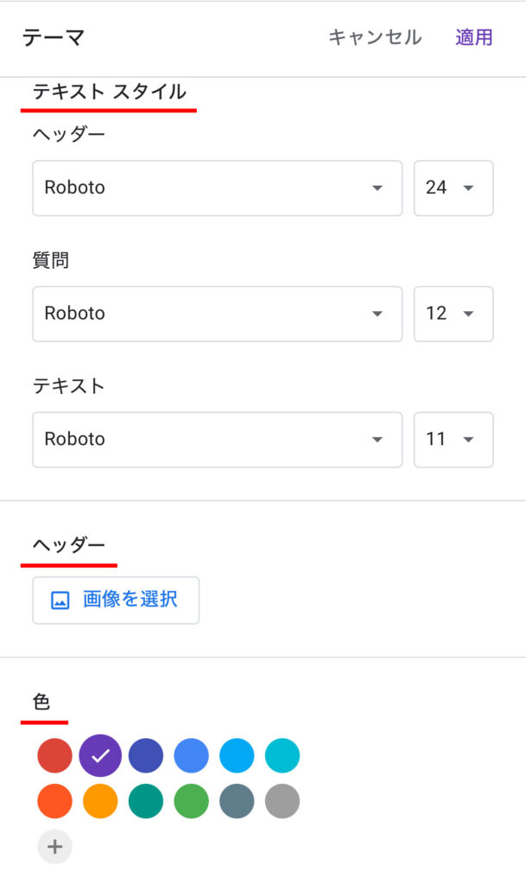Choose the light blue color swatch

[237, 756]
